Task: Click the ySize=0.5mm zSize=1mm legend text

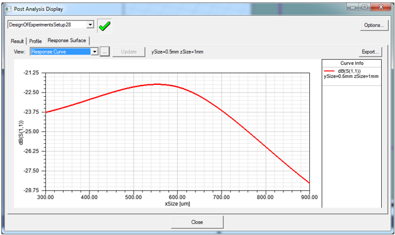Action: tap(351, 77)
